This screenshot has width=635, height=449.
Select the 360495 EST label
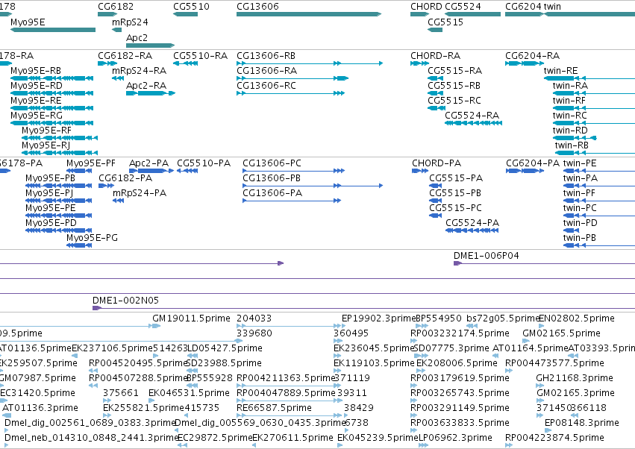click(351, 333)
